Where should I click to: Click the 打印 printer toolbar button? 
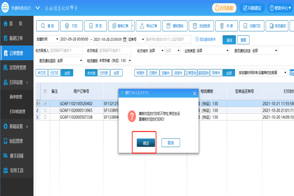[x=71, y=26]
